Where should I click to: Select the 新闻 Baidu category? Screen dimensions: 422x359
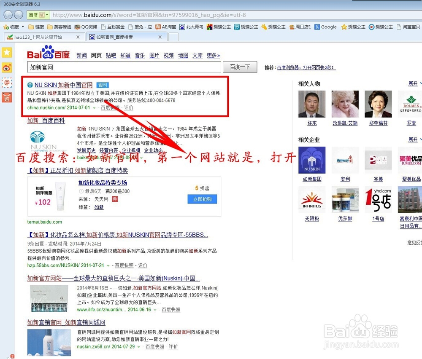coord(81,55)
